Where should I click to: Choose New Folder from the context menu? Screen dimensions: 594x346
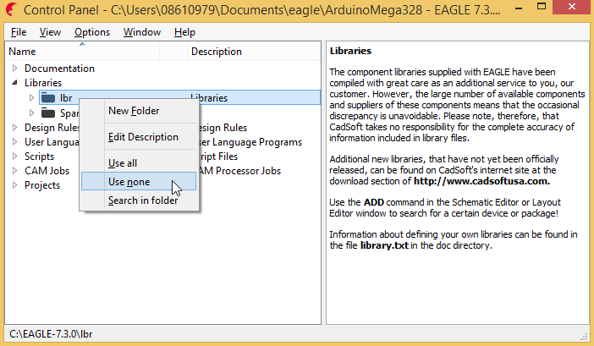coord(134,111)
